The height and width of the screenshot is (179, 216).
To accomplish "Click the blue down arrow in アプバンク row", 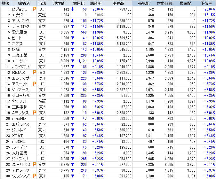I will (72, 21).
